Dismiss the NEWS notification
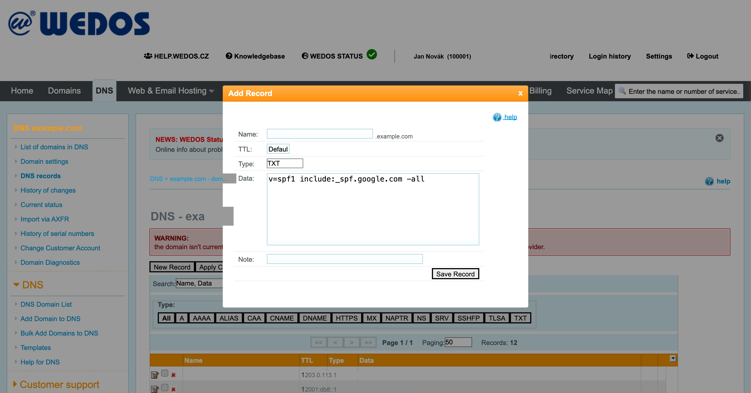This screenshot has height=393, width=751. pyautogui.click(x=719, y=139)
